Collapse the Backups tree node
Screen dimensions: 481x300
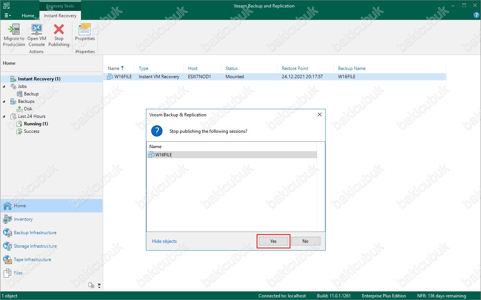(x=4, y=101)
